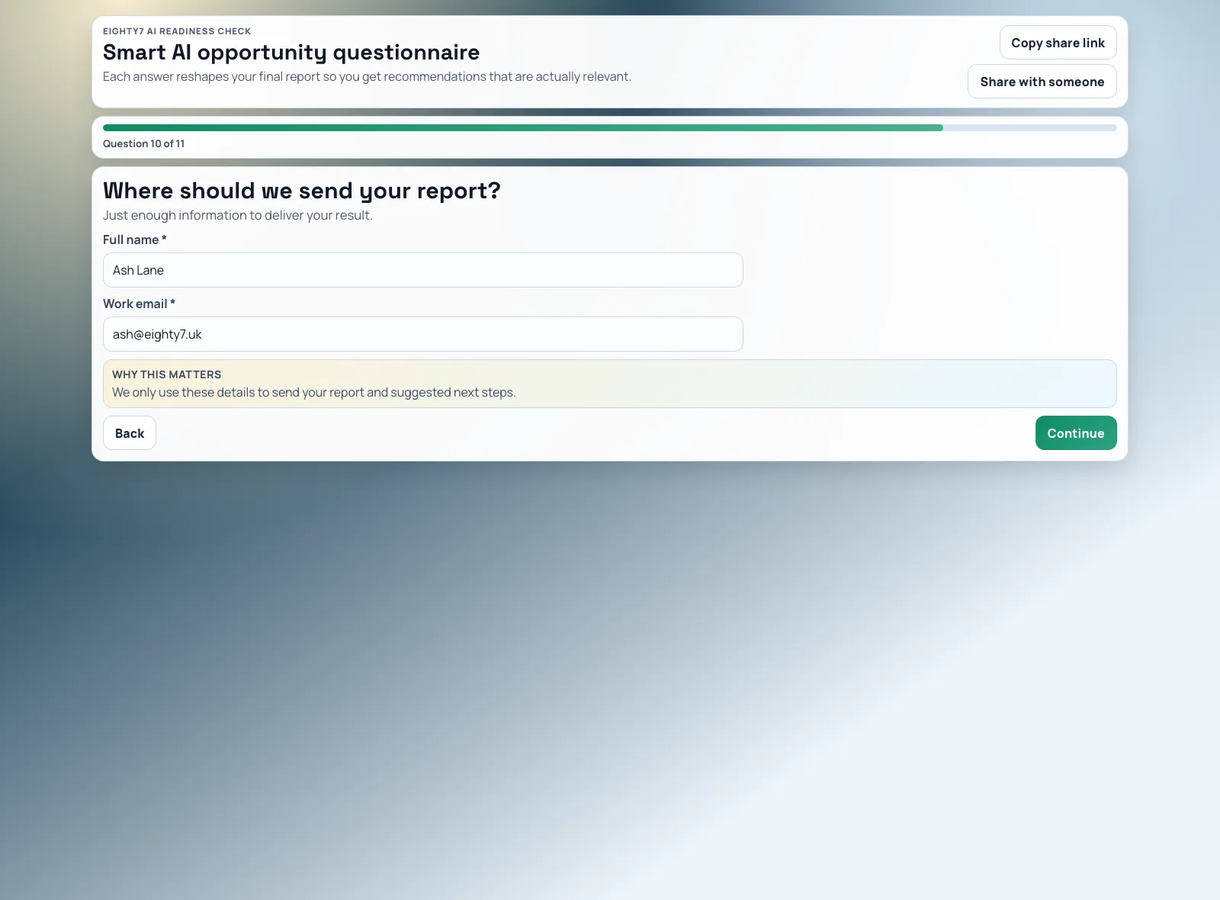Click the 'Where should we send your report?' heading

(x=301, y=191)
